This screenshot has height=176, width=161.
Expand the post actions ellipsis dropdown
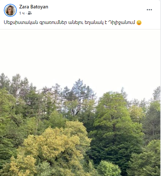pyautogui.click(x=149, y=10)
